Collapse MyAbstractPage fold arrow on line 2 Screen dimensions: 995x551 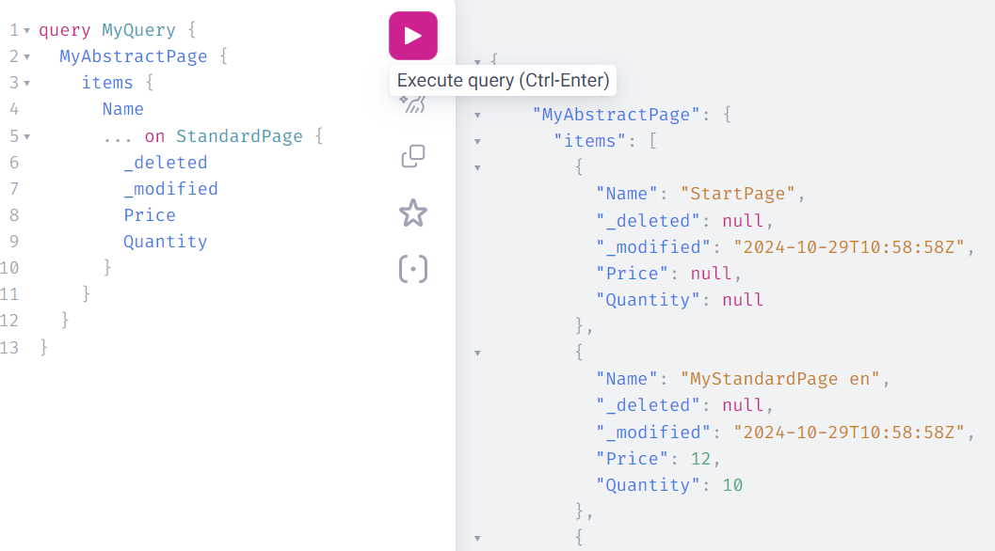26,57
